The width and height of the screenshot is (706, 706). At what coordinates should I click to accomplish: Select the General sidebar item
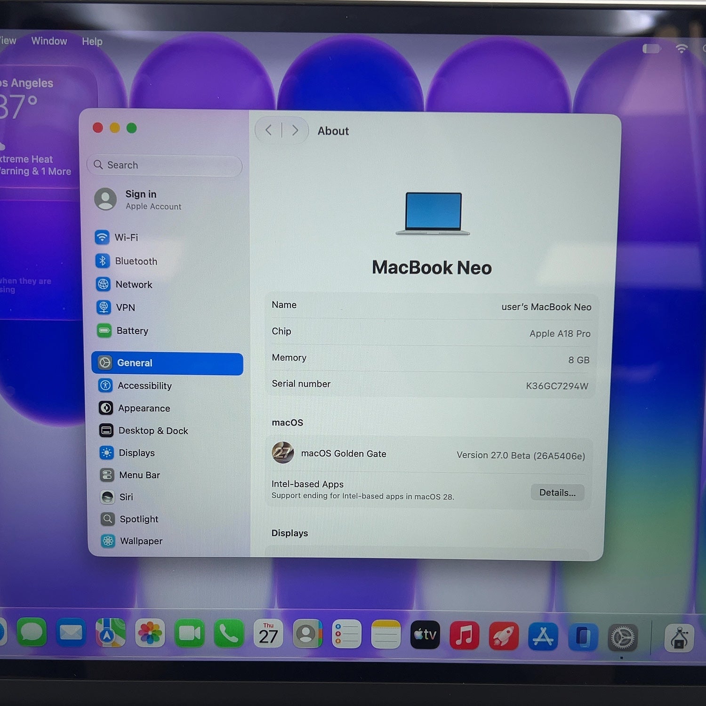tap(167, 363)
